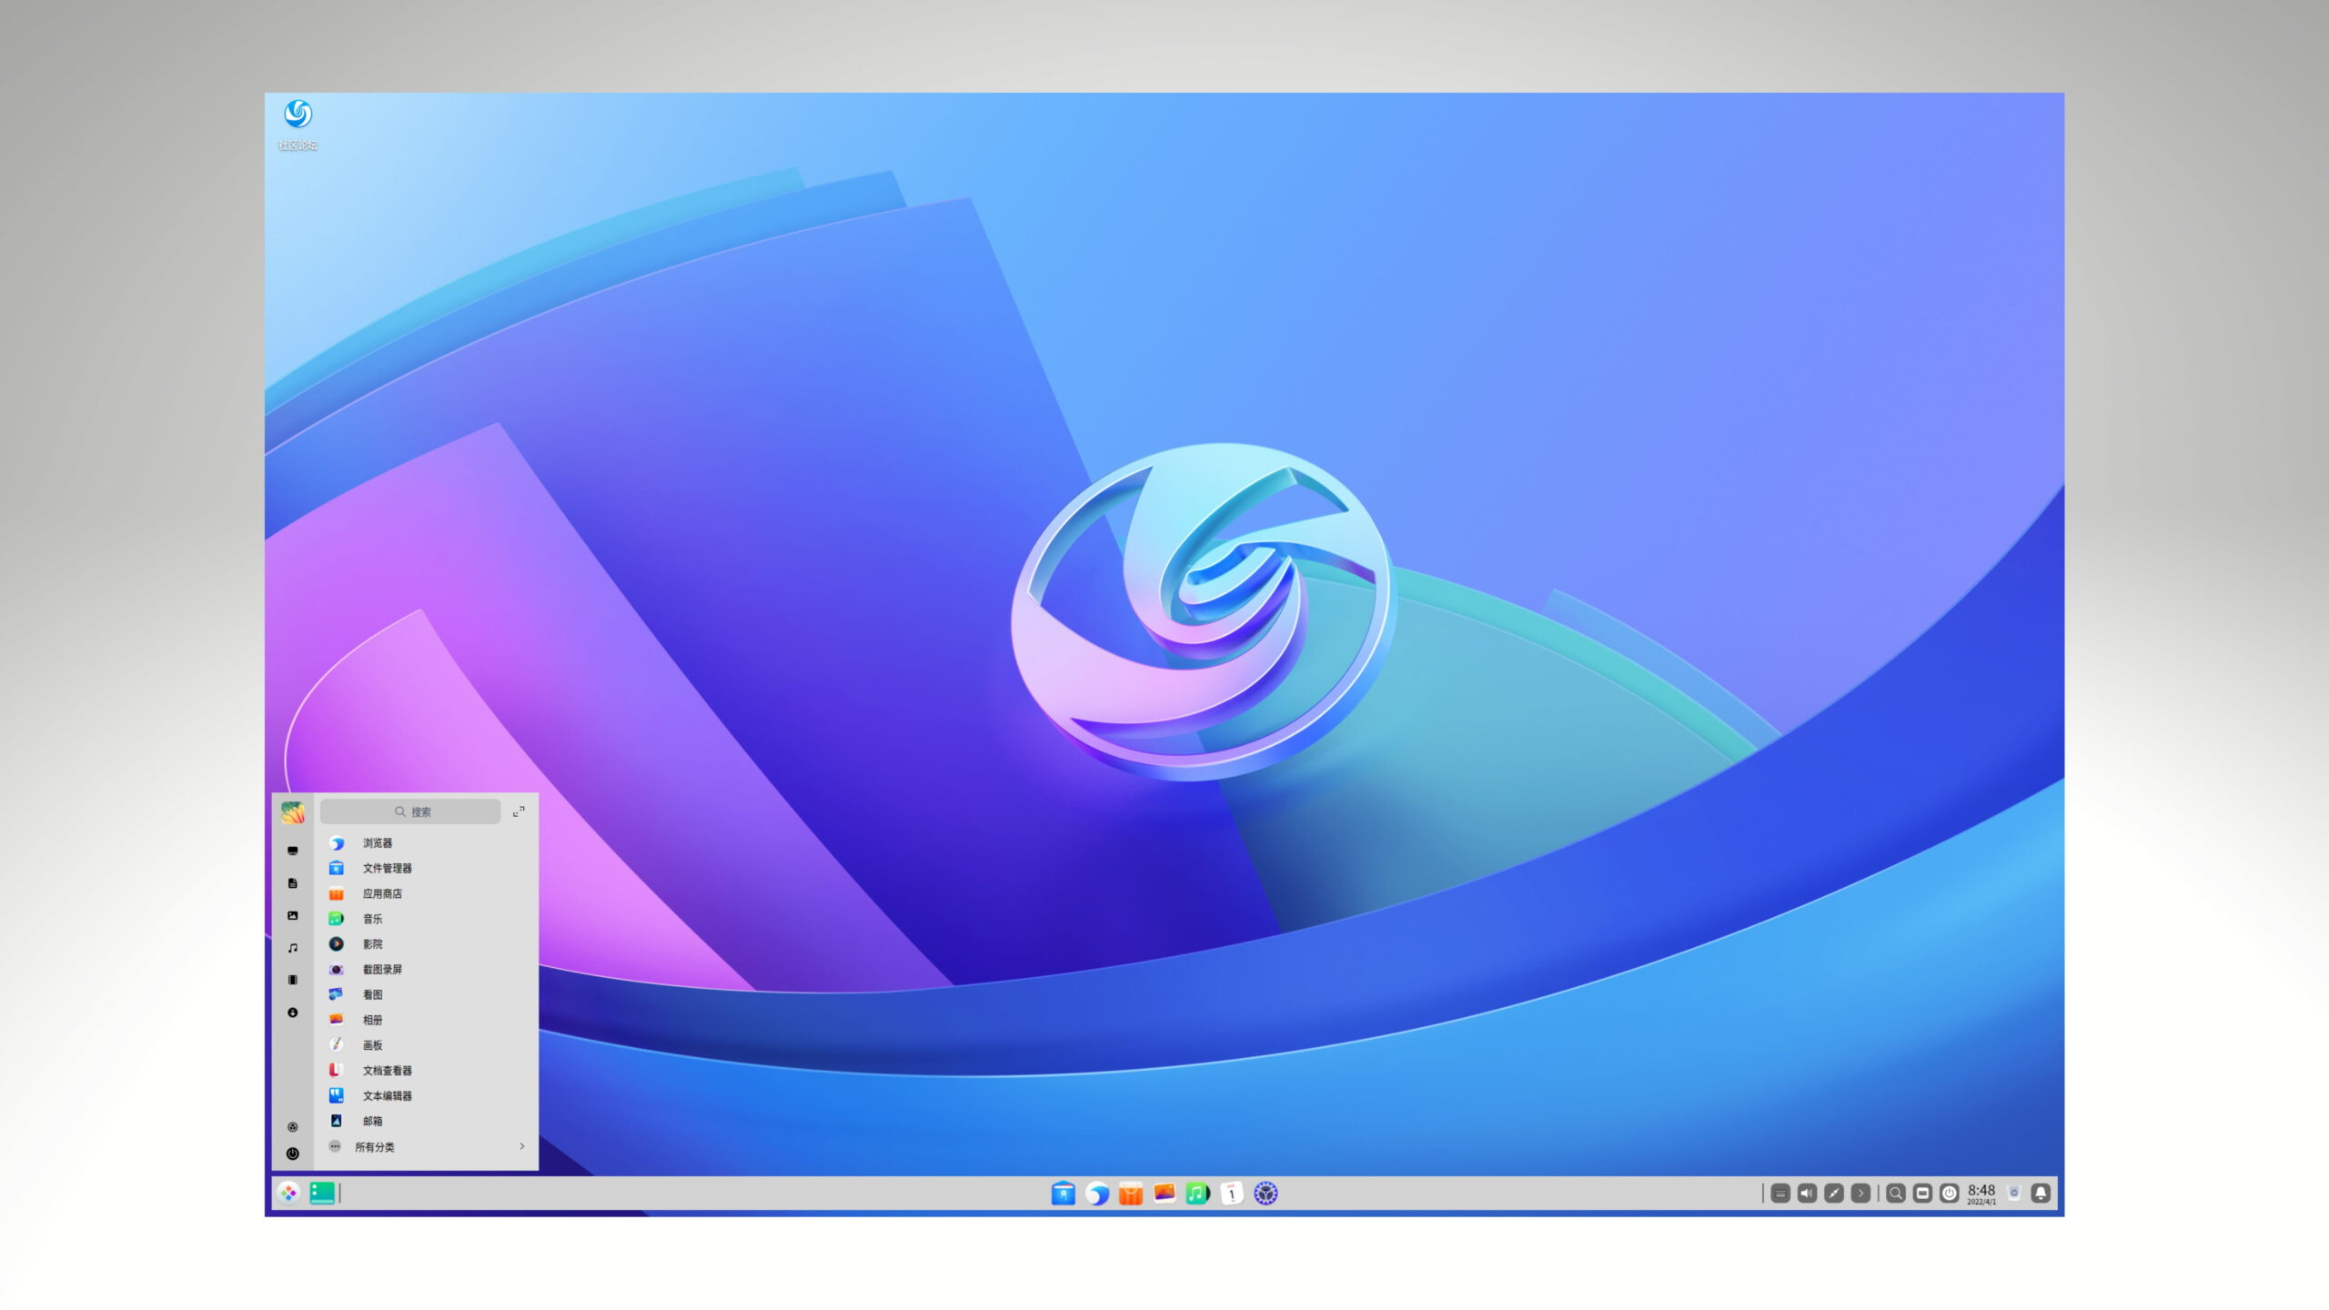Open volume control in system tray

[x=1807, y=1193]
